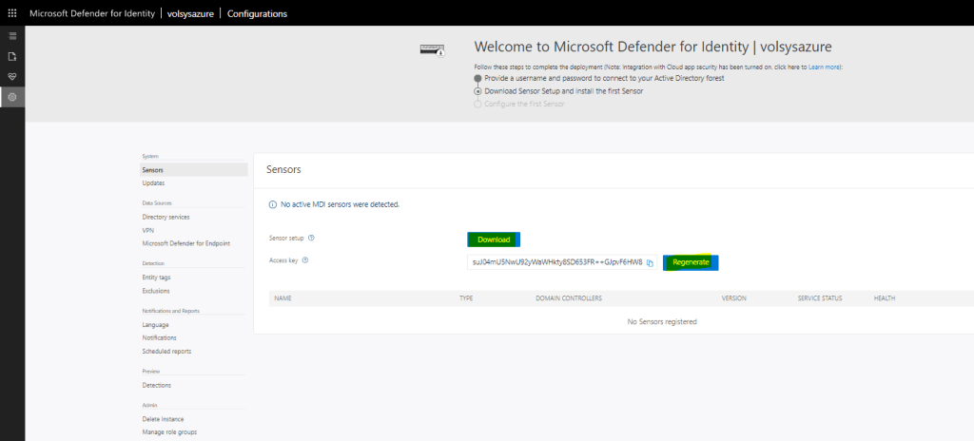Viewport: 974px width, 441px height.
Task: Click the Regenerate access key button
Action: pyautogui.click(x=691, y=262)
